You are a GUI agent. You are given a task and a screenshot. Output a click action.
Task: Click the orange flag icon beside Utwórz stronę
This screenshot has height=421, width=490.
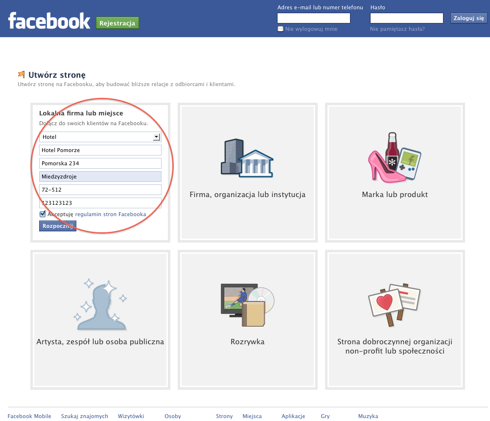click(21, 75)
